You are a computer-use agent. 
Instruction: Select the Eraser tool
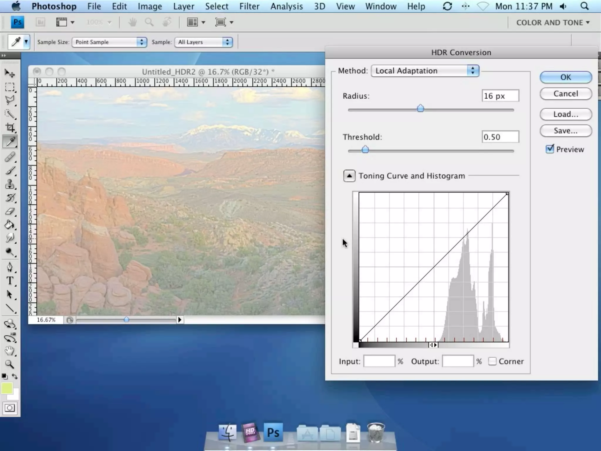point(10,211)
